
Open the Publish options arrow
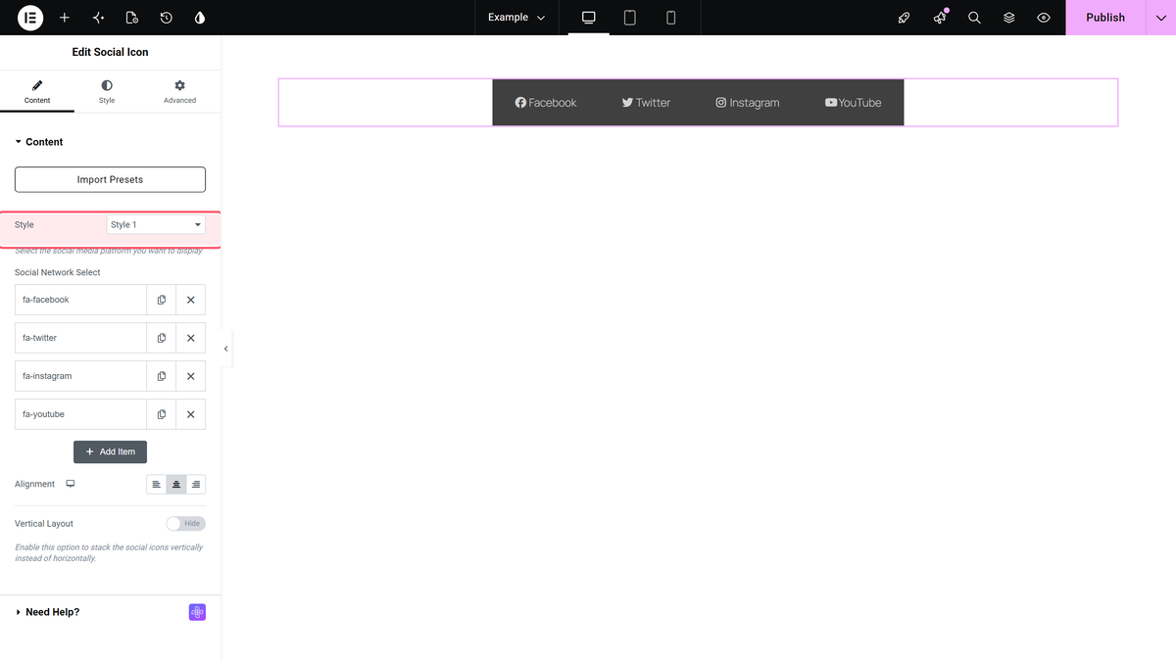[x=1160, y=18]
